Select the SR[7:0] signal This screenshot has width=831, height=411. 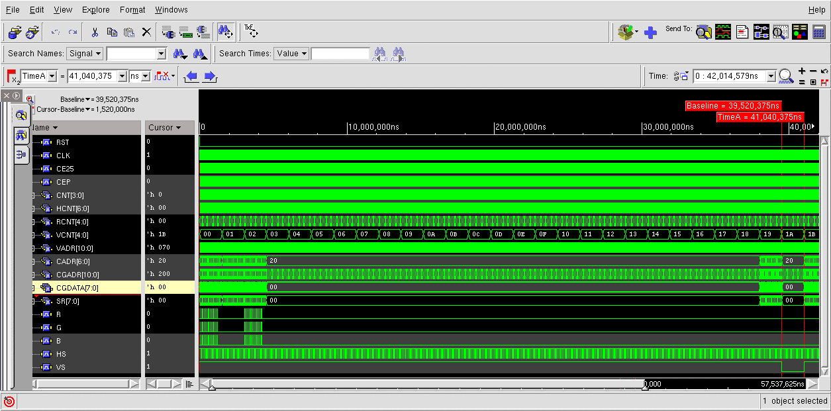68,300
